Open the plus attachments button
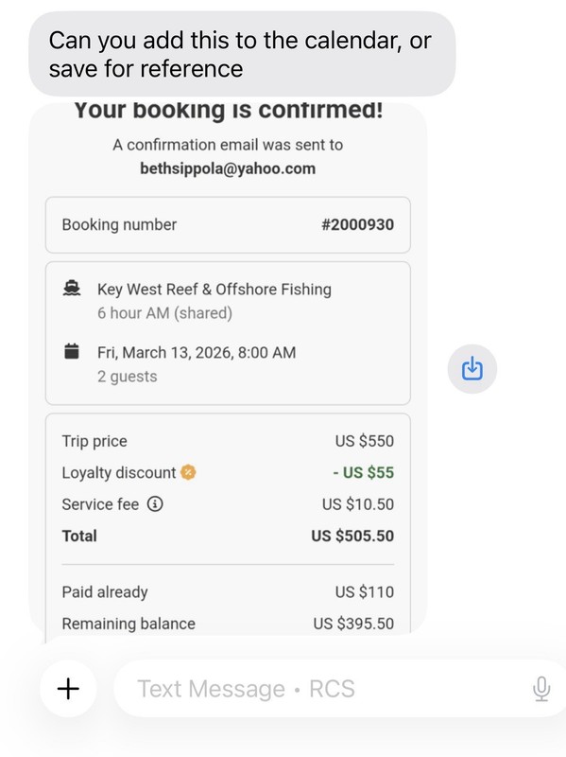Image resolution: width=566 pixels, height=757 pixels. pos(68,689)
